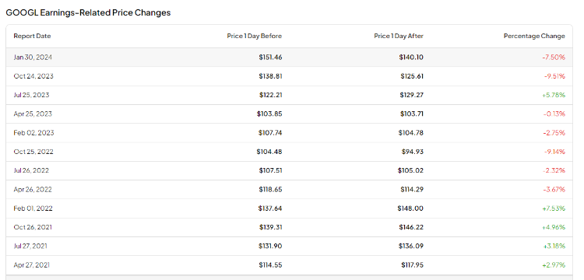Select the Apr 26, 2022 report date
Viewport: 584px width, 280px height.
pyautogui.click(x=33, y=189)
